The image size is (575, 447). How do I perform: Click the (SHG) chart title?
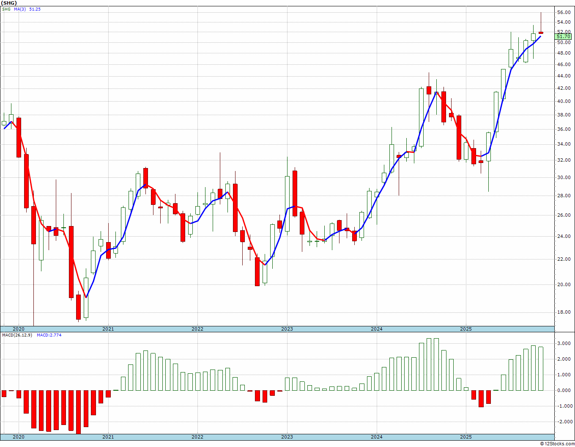coord(9,3)
